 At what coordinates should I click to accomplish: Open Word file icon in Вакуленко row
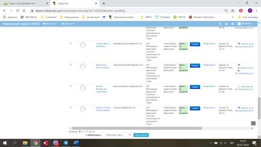(x=239, y=65)
